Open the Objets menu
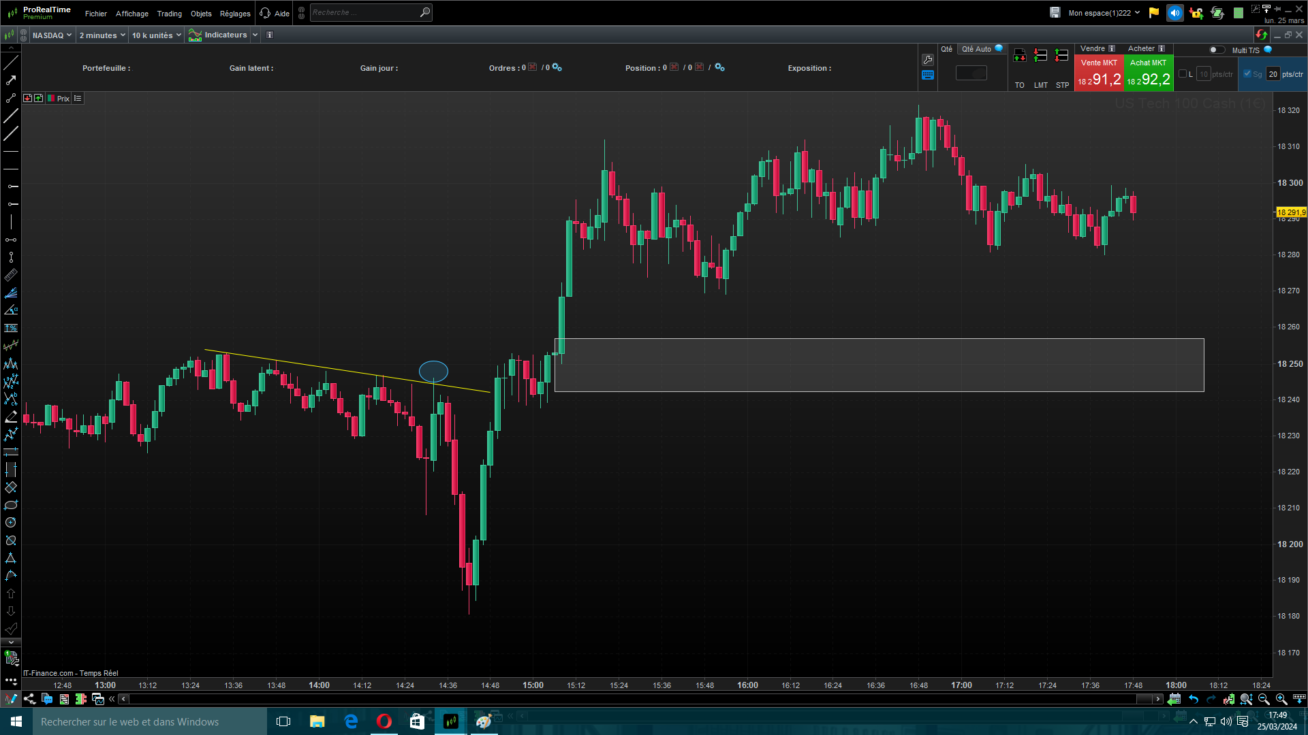Viewport: 1308px width, 735px height. point(201,14)
